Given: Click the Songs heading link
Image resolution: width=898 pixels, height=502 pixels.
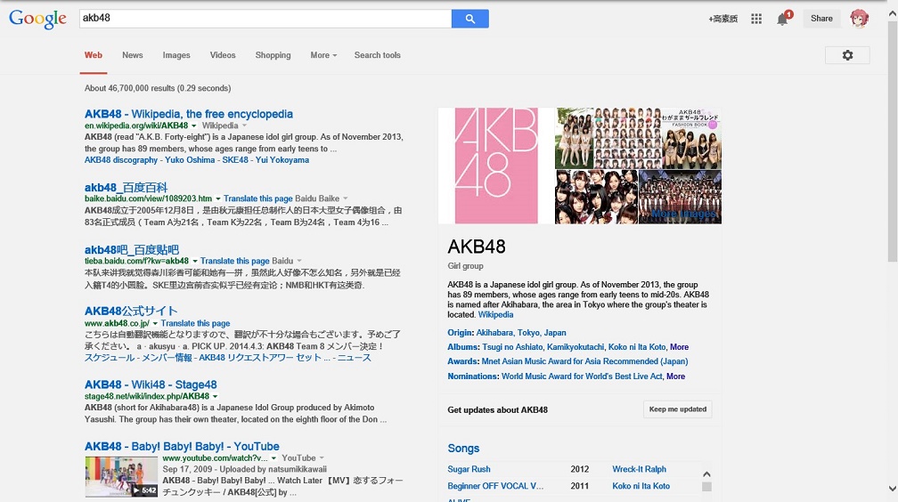Looking at the screenshot, I should point(463,449).
